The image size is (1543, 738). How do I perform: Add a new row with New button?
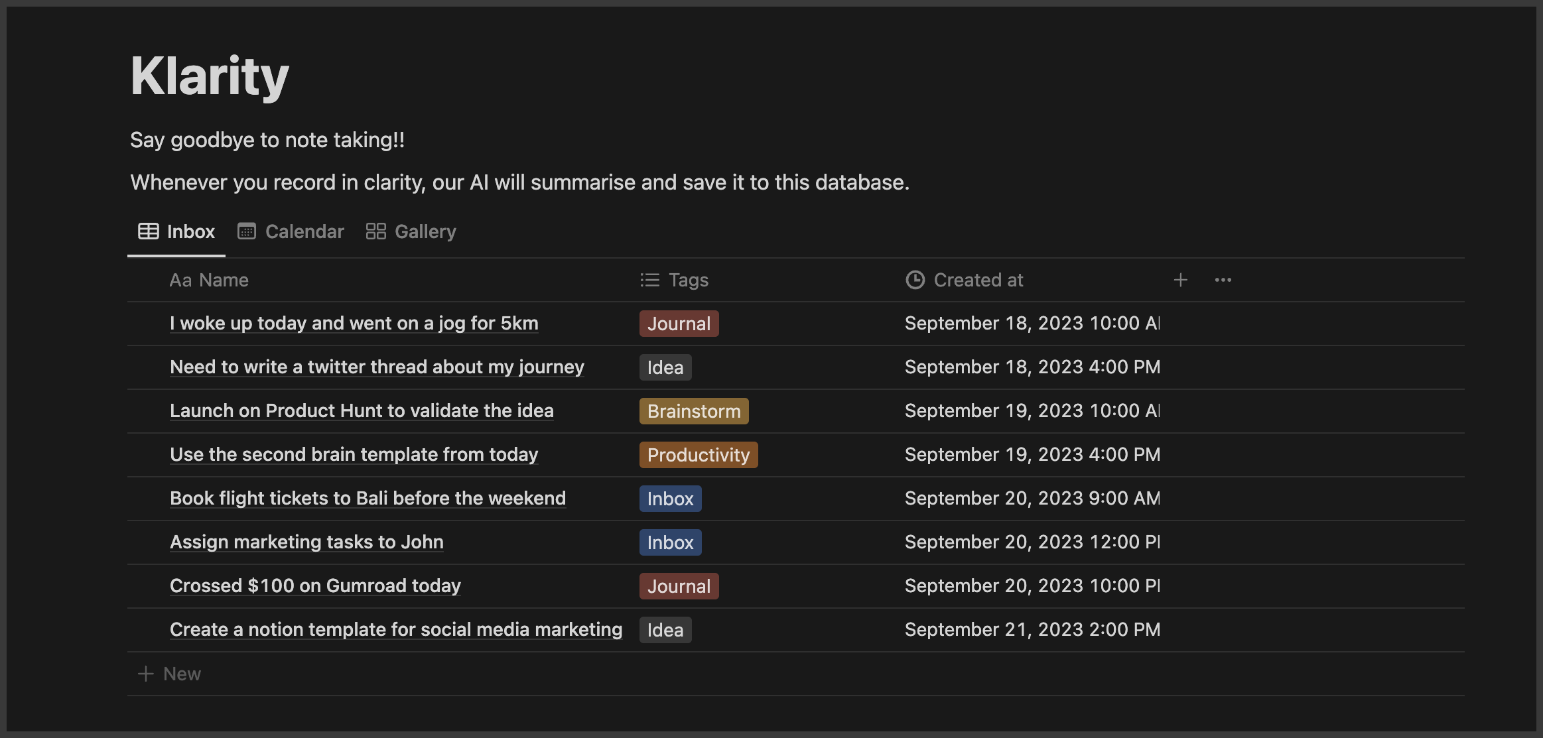click(x=169, y=674)
